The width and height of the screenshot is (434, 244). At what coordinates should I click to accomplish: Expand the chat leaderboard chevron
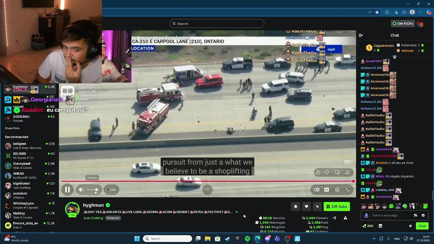tap(394, 58)
